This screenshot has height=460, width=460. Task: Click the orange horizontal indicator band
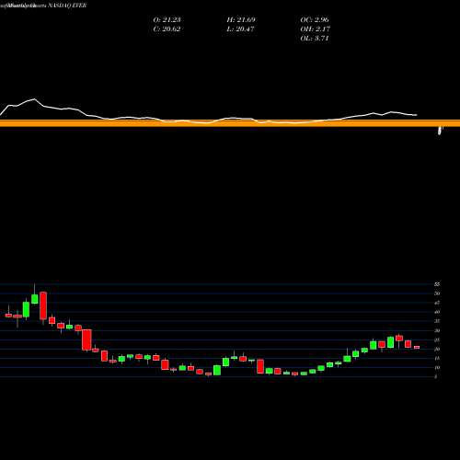230,123
